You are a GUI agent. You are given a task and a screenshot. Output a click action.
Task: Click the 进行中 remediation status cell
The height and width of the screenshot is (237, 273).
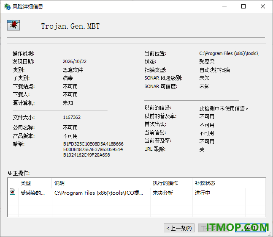point(202,193)
